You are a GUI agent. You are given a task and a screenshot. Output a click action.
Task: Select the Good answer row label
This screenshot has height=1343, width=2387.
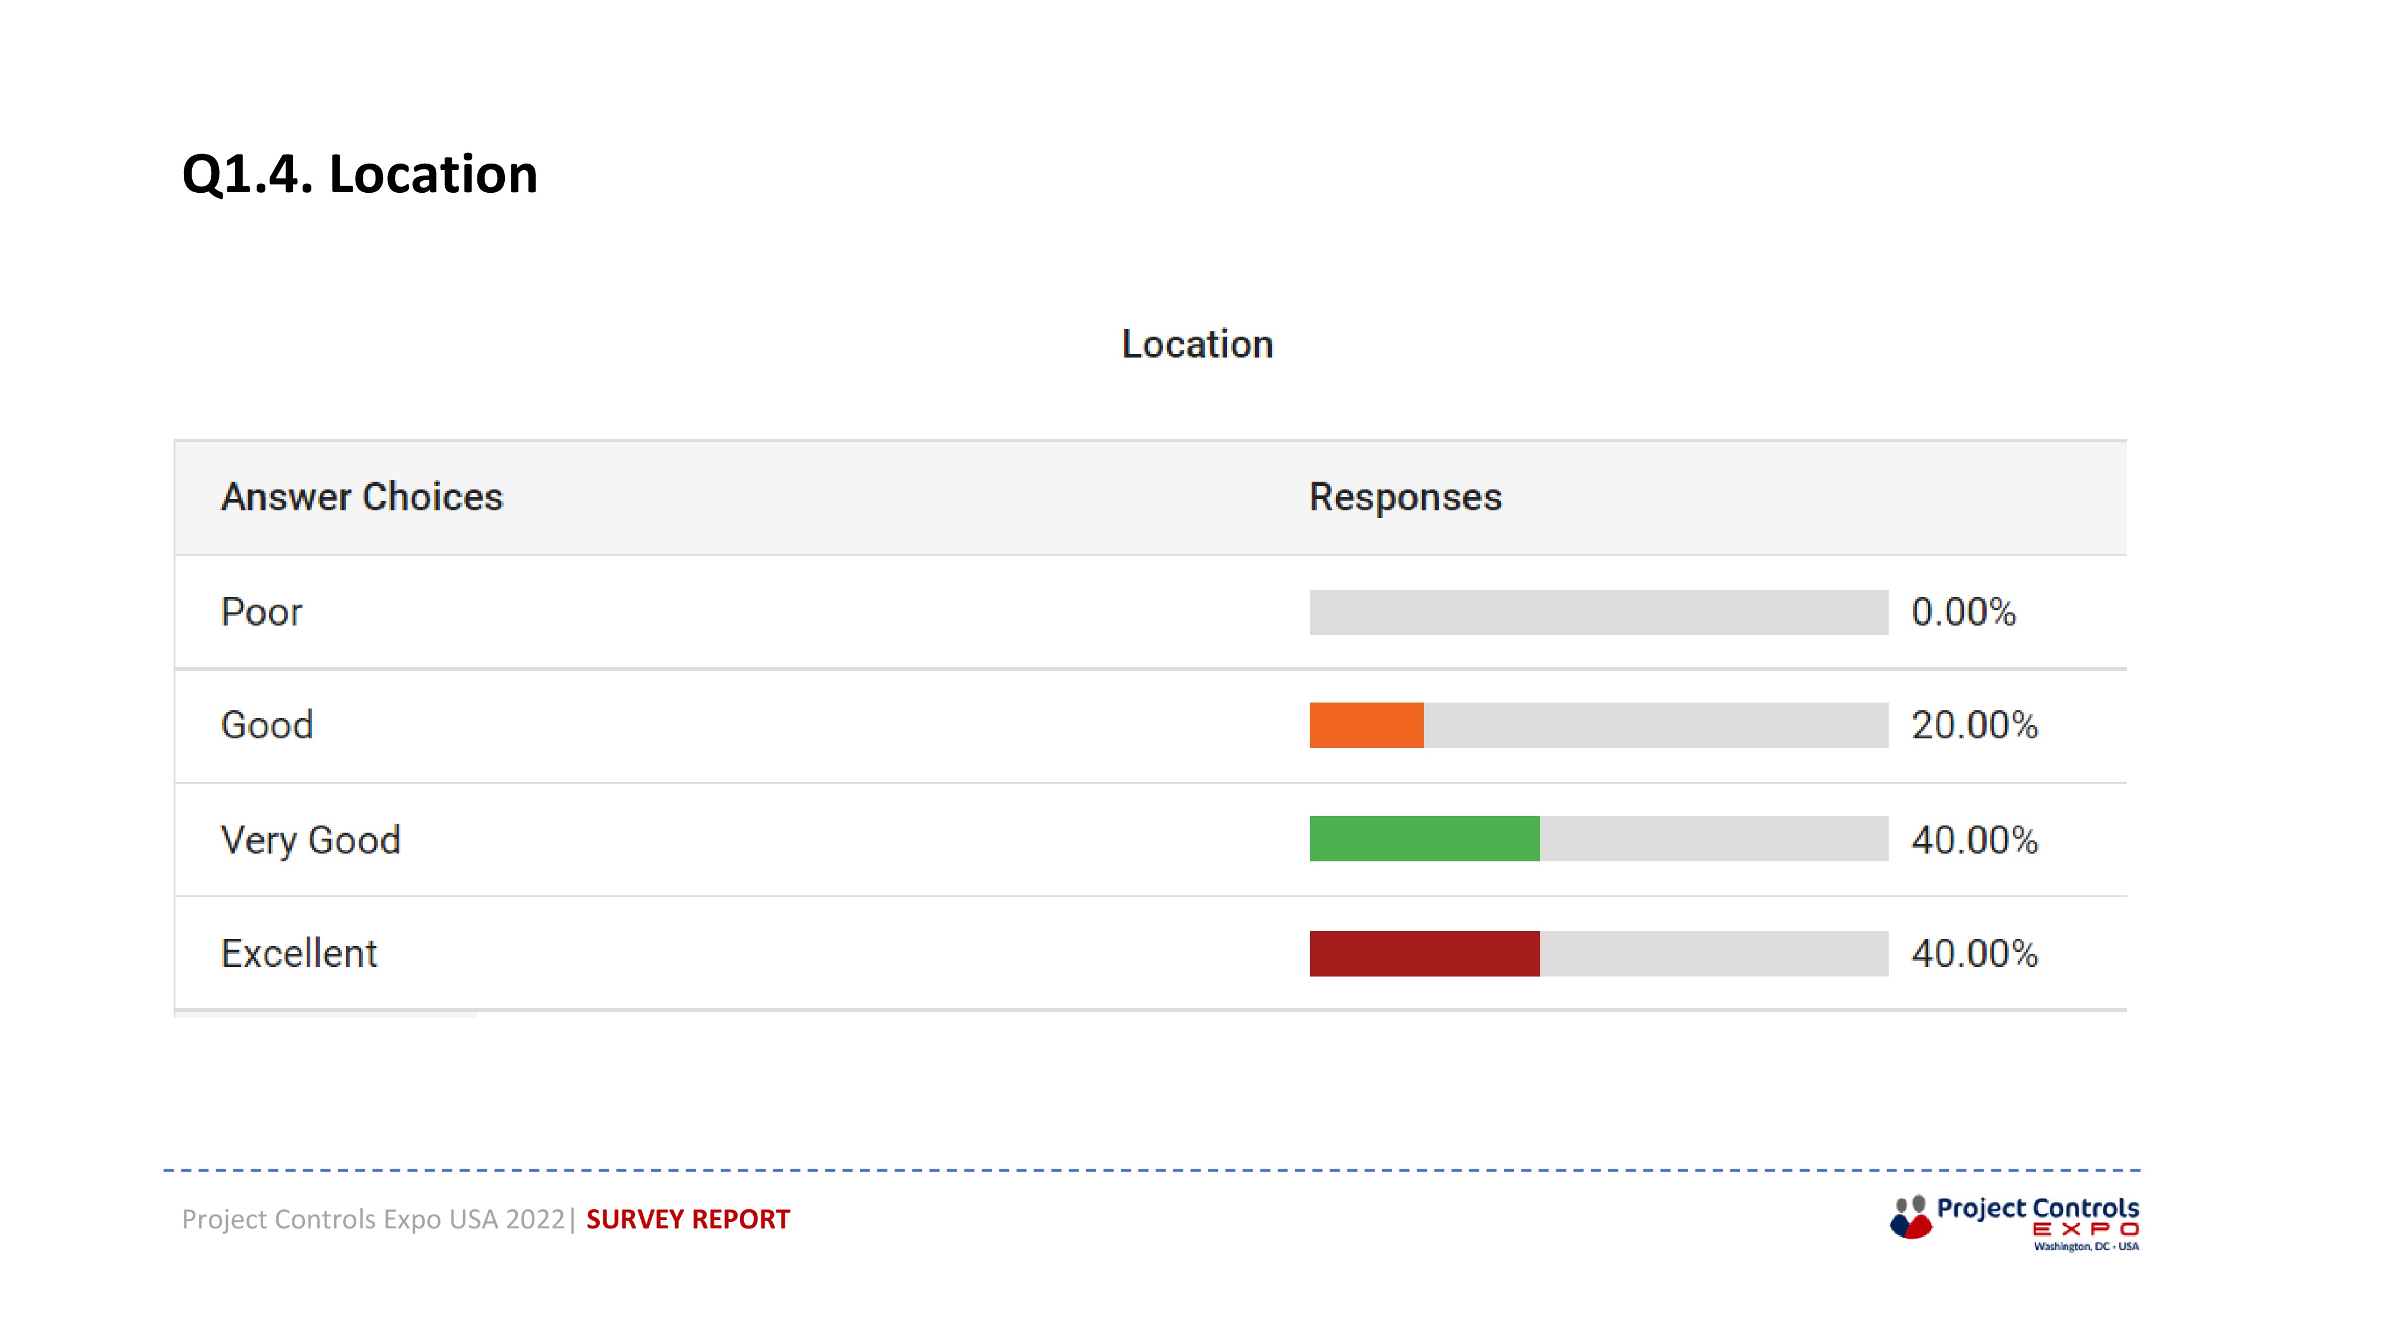[267, 725]
